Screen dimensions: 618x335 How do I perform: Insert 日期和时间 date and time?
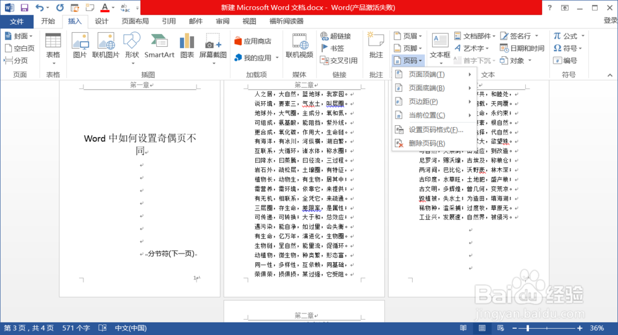tap(522, 48)
